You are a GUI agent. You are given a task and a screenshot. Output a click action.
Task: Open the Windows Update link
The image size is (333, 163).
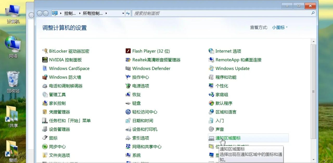(232, 68)
